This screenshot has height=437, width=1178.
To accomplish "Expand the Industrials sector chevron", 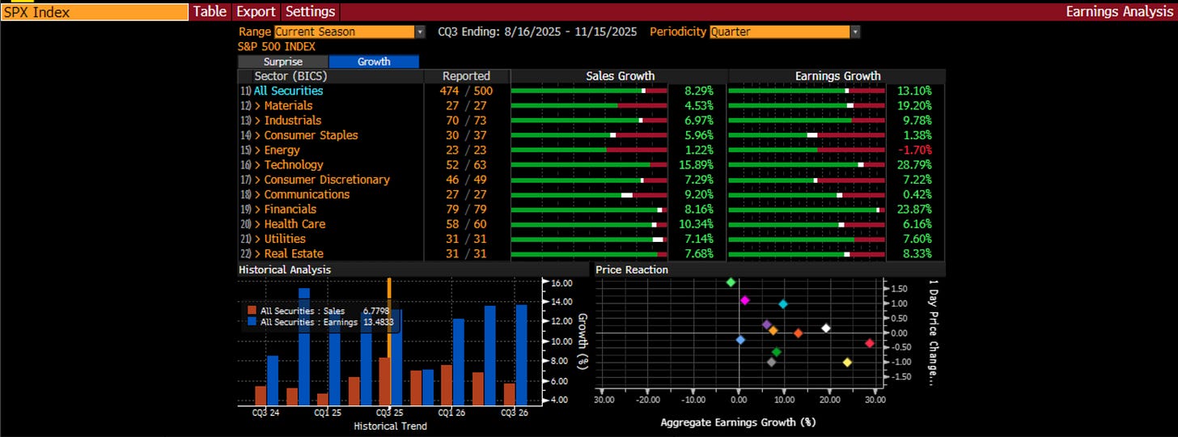I will pyautogui.click(x=257, y=121).
